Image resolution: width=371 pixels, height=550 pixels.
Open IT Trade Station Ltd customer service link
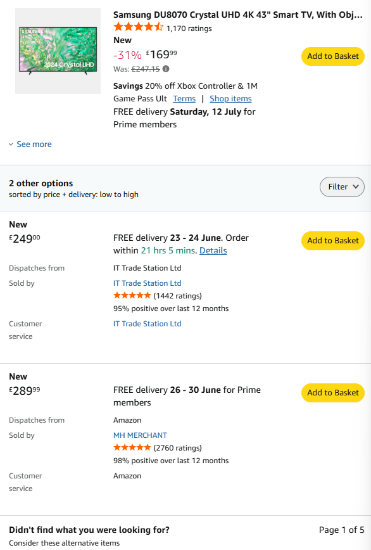pos(147,324)
